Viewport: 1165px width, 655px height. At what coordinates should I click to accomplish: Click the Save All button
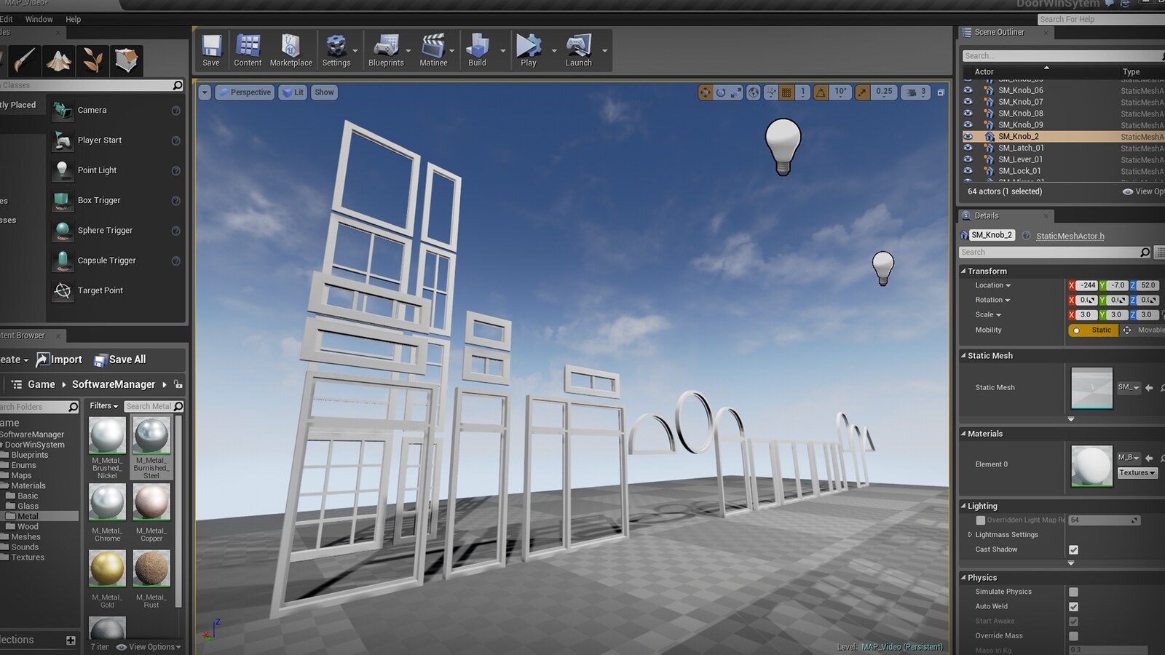pyautogui.click(x=120, y=359)
